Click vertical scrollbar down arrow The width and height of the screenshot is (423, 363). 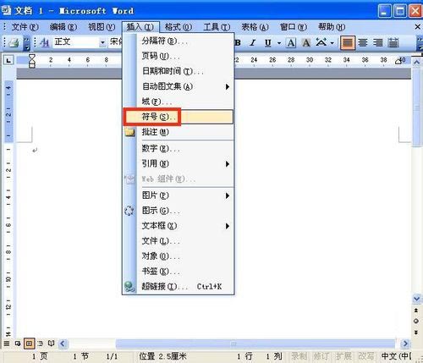coord(416,299)
